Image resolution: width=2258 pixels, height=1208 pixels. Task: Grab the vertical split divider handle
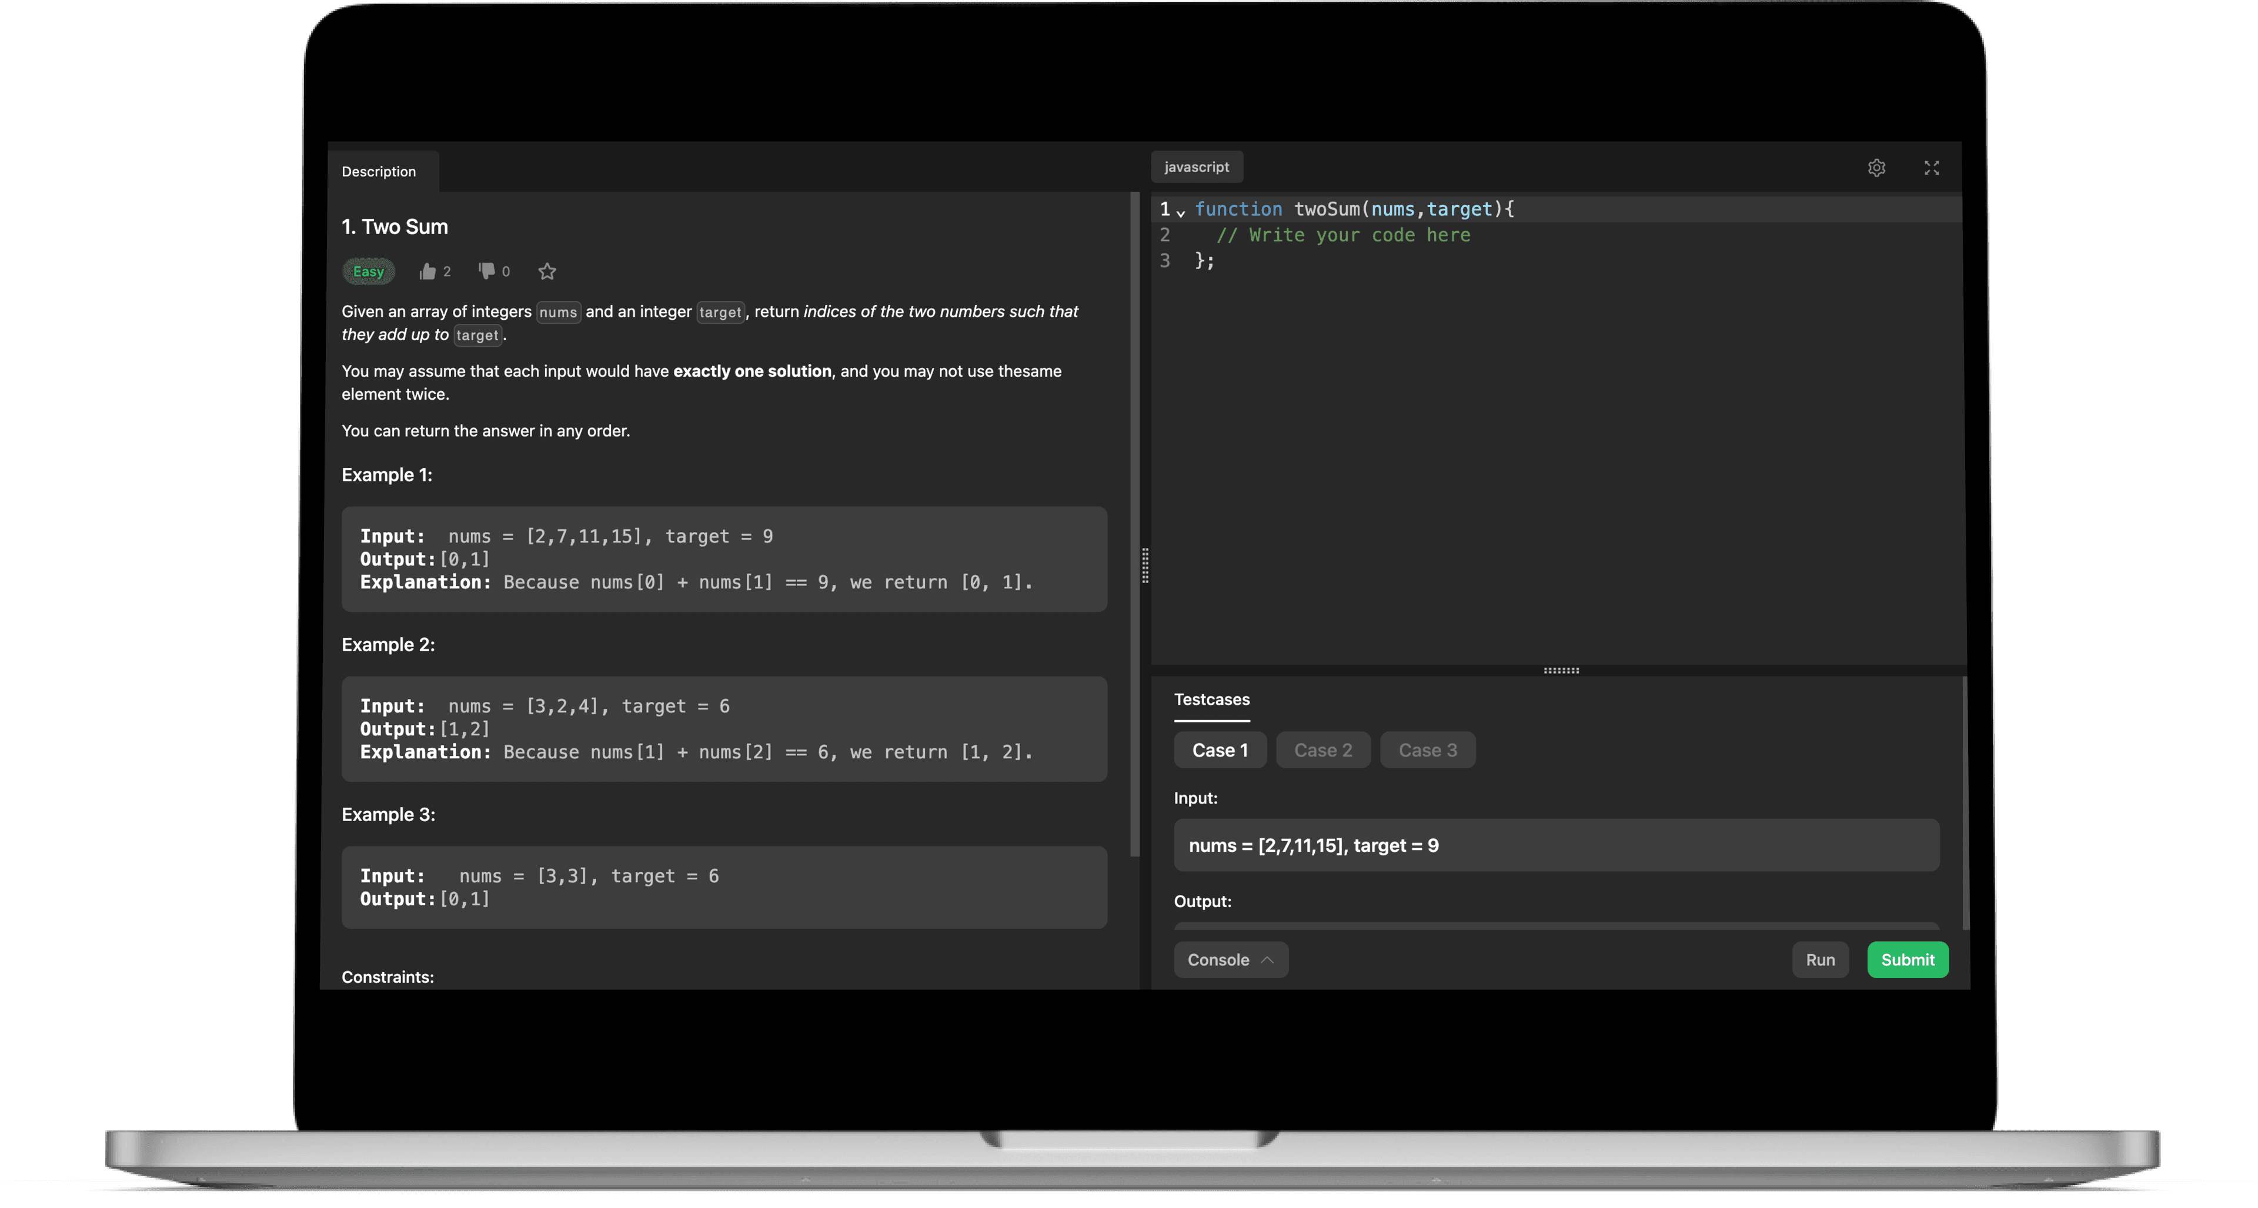coord(1145,566)
